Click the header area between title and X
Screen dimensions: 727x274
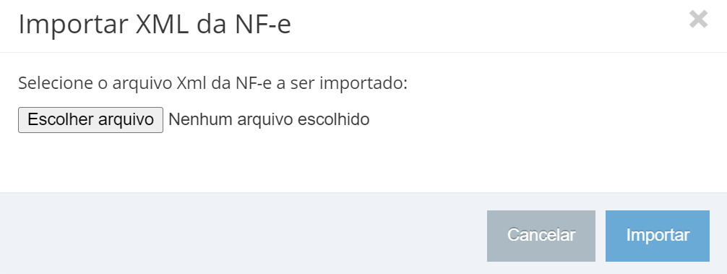(487, 25)
